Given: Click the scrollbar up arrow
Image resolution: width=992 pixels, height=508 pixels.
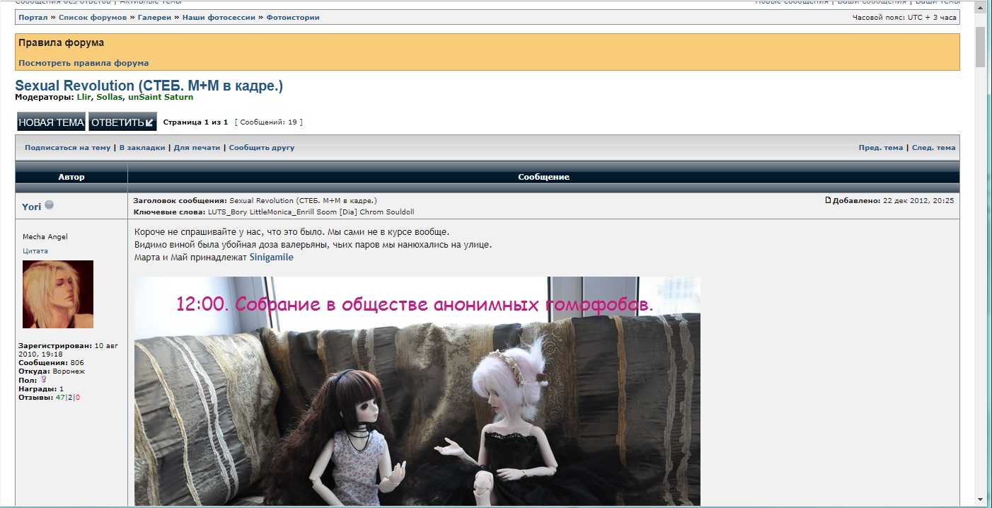Looking at the screenshot, I should point(980,8).
